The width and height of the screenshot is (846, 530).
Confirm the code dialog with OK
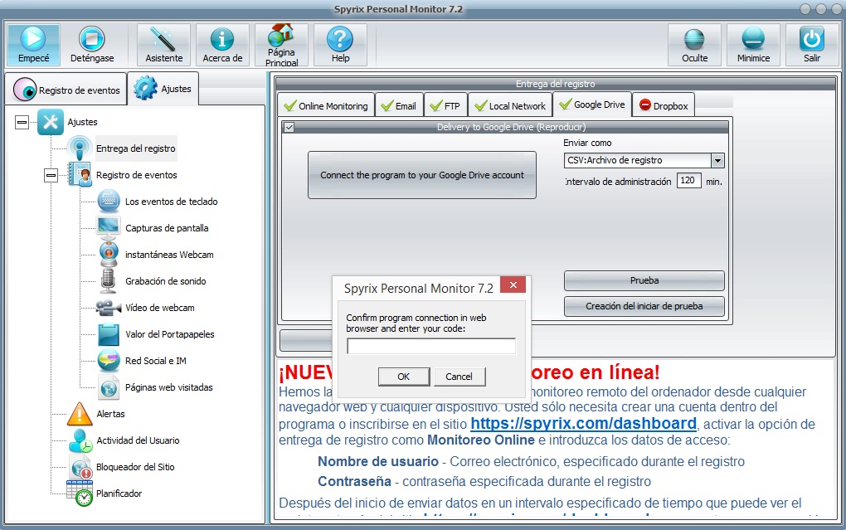click(x=404, y=377)
